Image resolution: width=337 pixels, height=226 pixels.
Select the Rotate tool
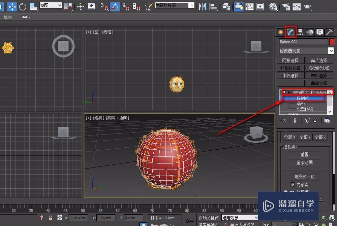tap(23, 6)
